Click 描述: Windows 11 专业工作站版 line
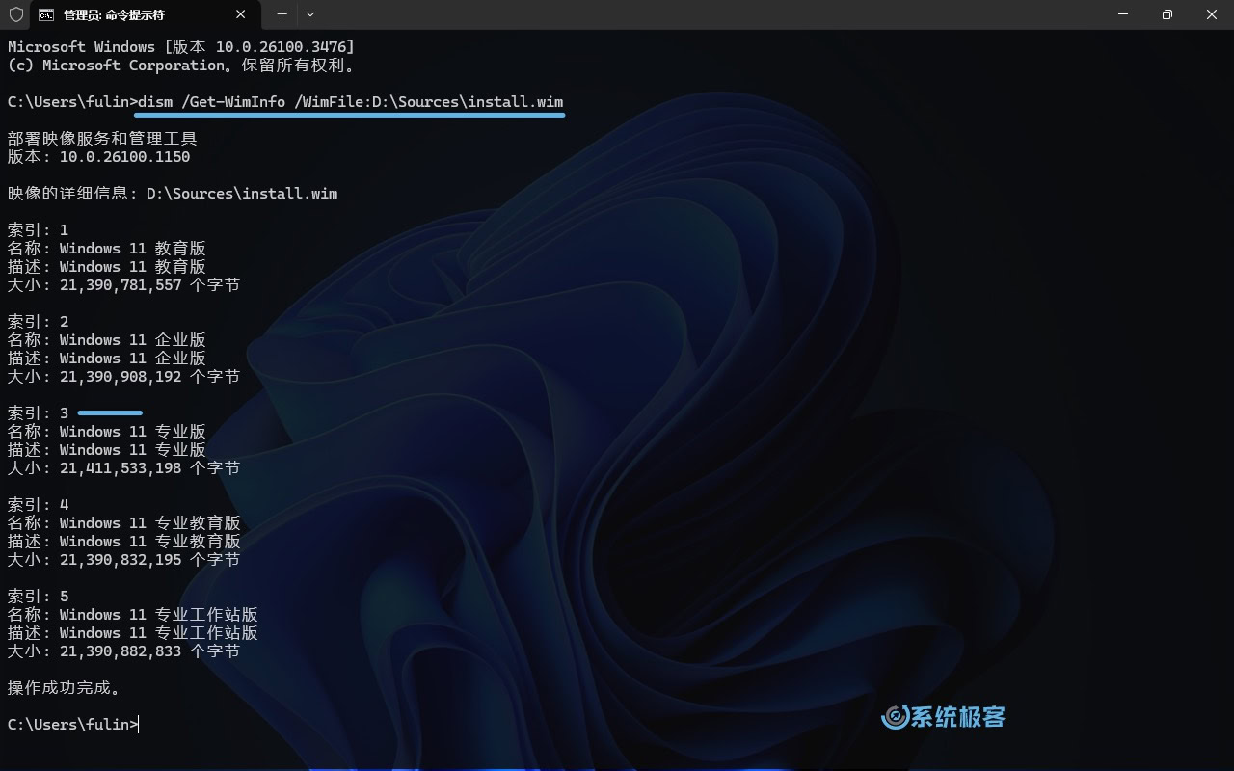Image resolution: width=1234 pixels, height=771 pixels. coord(133,633)
